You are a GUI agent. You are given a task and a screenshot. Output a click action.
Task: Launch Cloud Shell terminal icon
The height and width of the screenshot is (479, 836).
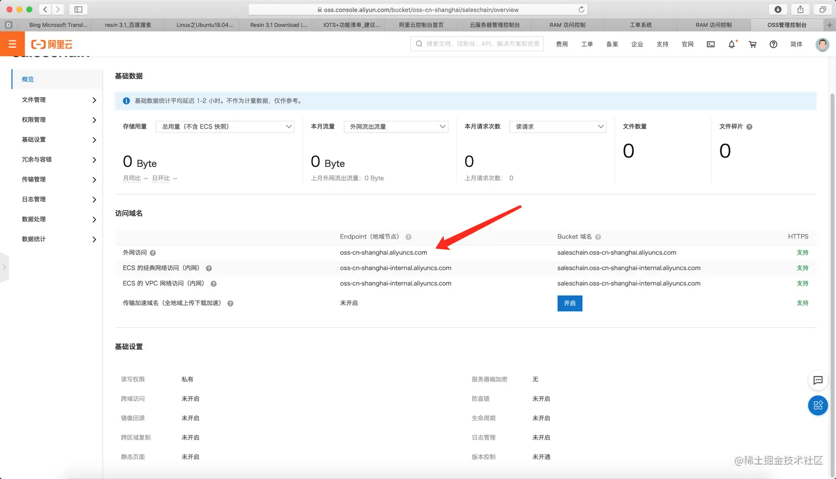710,44
